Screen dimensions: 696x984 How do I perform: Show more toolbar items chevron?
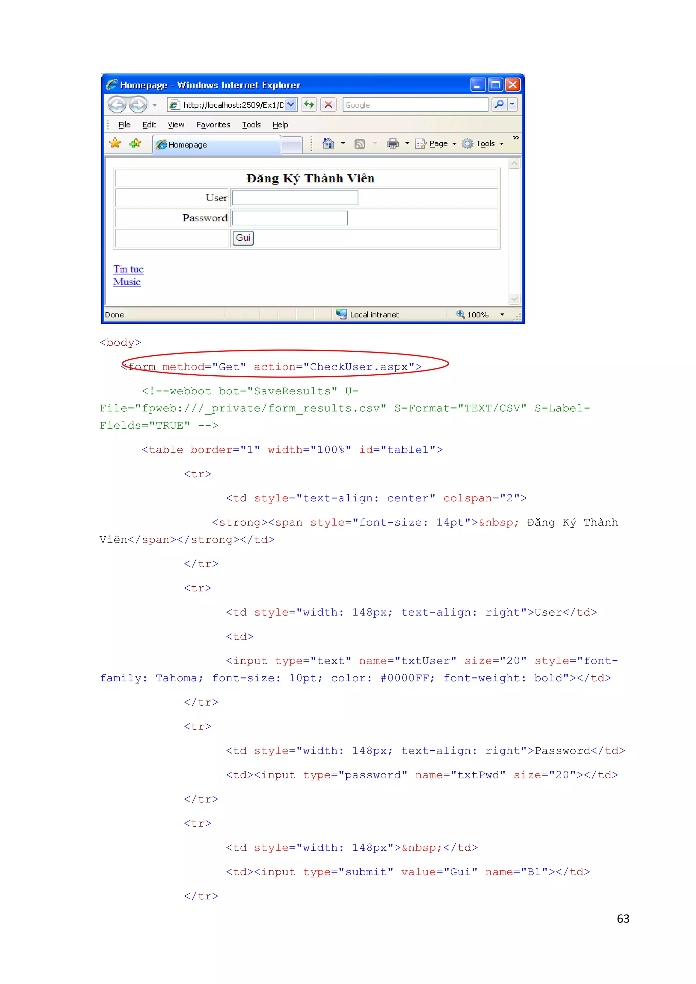tap(516, 138)
